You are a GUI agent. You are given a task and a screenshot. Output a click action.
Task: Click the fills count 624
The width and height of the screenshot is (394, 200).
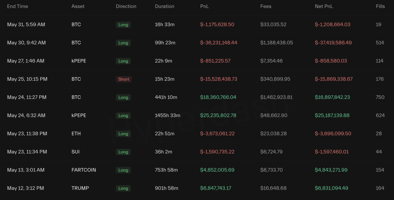coord(380,116)
